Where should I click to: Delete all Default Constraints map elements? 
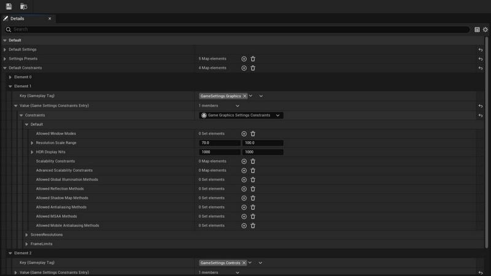(x=253, y=68)
